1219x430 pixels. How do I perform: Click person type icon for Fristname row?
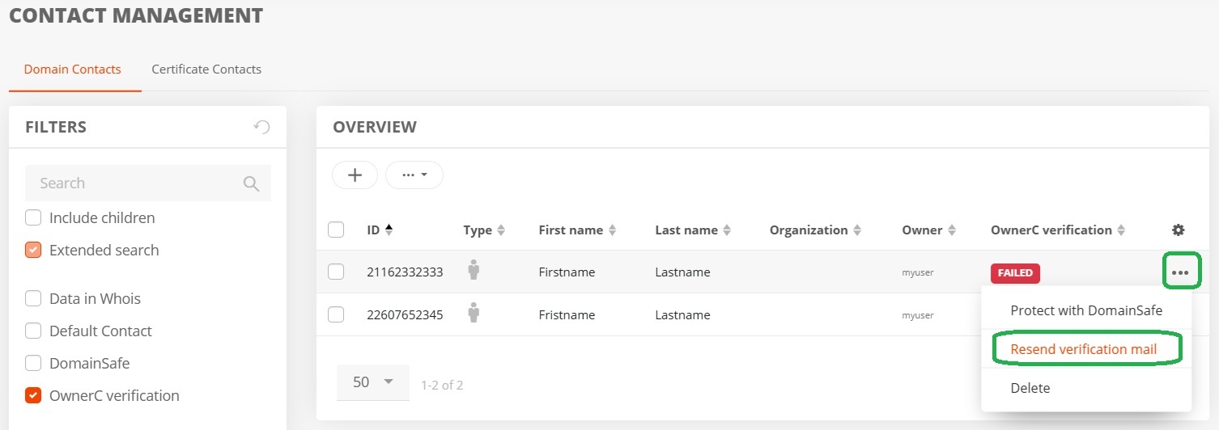(474, 314)
